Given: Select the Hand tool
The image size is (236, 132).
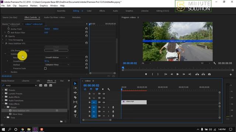Looking at the screenshot, I should click(75, 111).
